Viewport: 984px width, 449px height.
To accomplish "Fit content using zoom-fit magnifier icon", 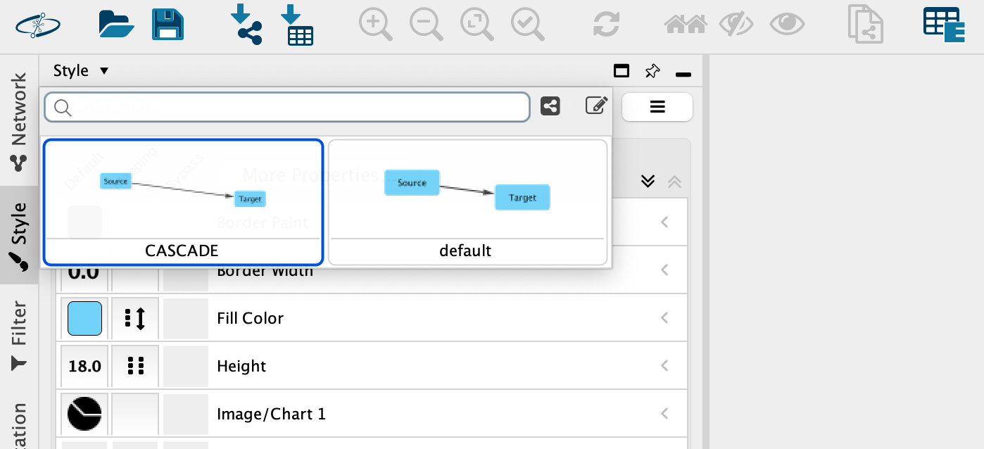I will (x=477, y=25).
